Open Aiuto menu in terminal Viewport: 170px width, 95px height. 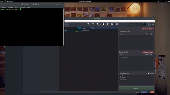pyautogui.click(x=28, y=7)
